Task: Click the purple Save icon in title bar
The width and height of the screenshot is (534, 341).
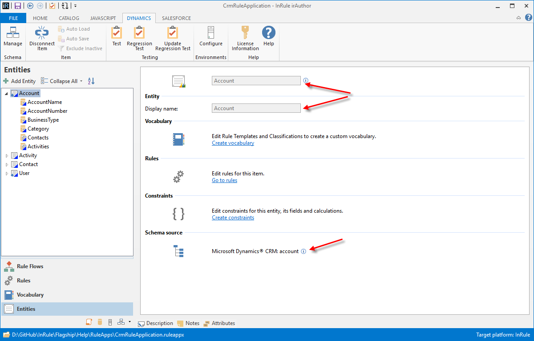Action: point(18,6)
